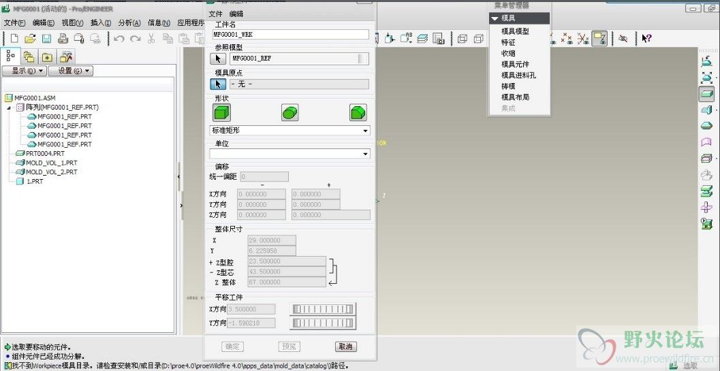The height and width of the screenshot is (371, 720).
Task: Open the 信息 menu
Action: click(159, 22)
